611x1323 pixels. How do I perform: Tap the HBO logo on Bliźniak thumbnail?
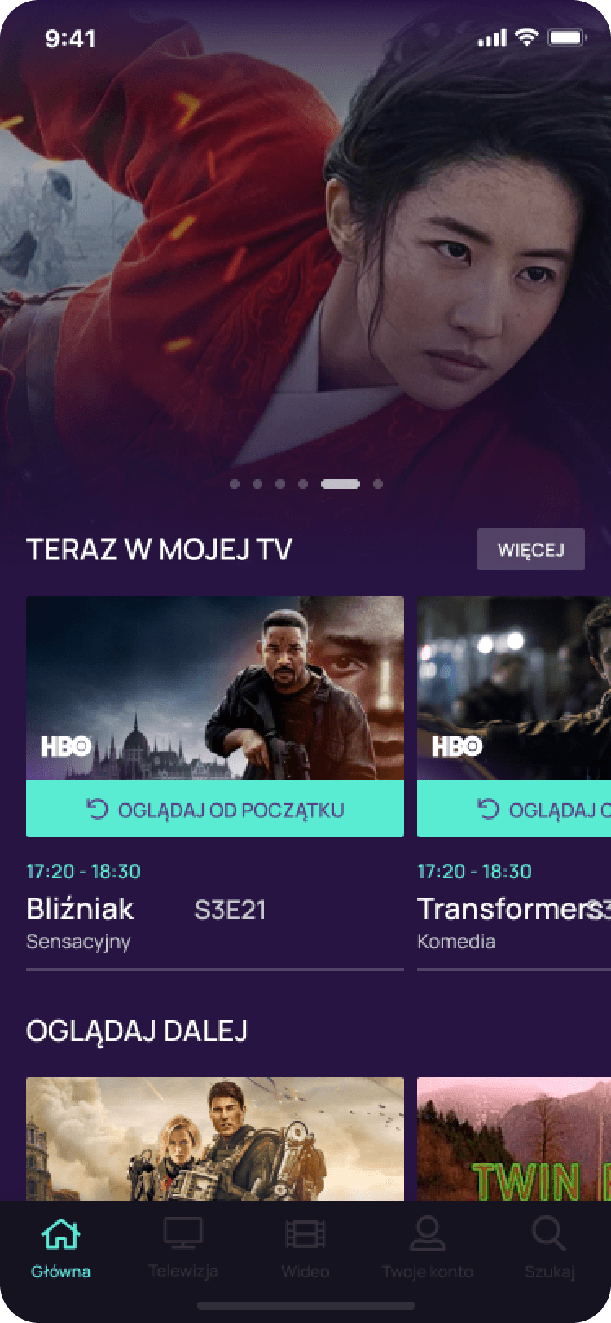pyautogui.click(x=67, y=746)
